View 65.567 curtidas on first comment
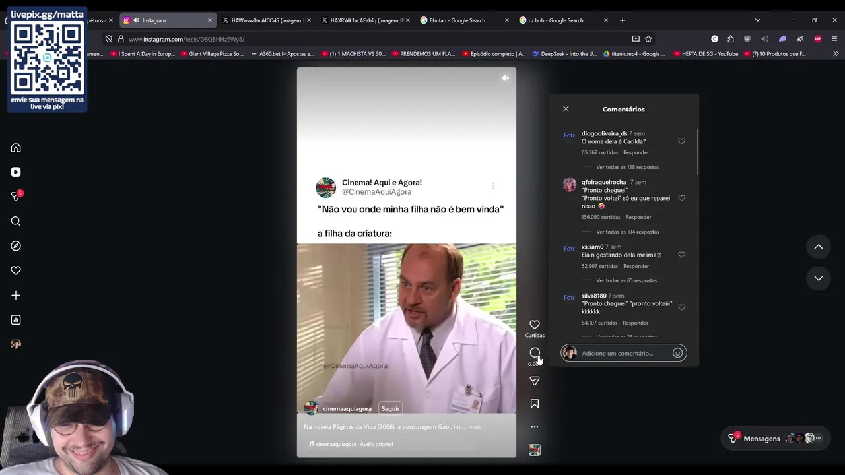This screenshot has width=845, height=475. pos(599,152)
